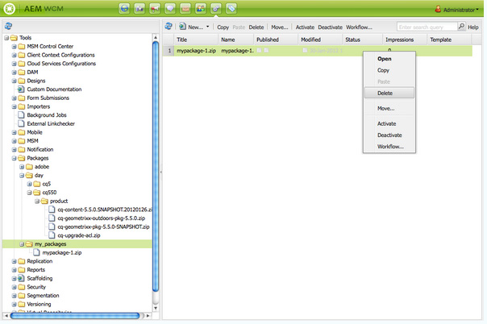Click the tree's vertical scrollbar thumb
This screenshot has width=487, height=324.
(x=156, y=167)
